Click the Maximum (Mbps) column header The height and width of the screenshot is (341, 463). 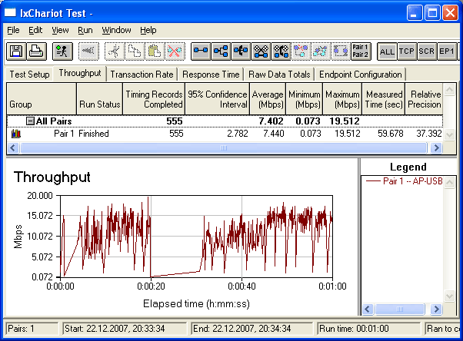[342, 99]
